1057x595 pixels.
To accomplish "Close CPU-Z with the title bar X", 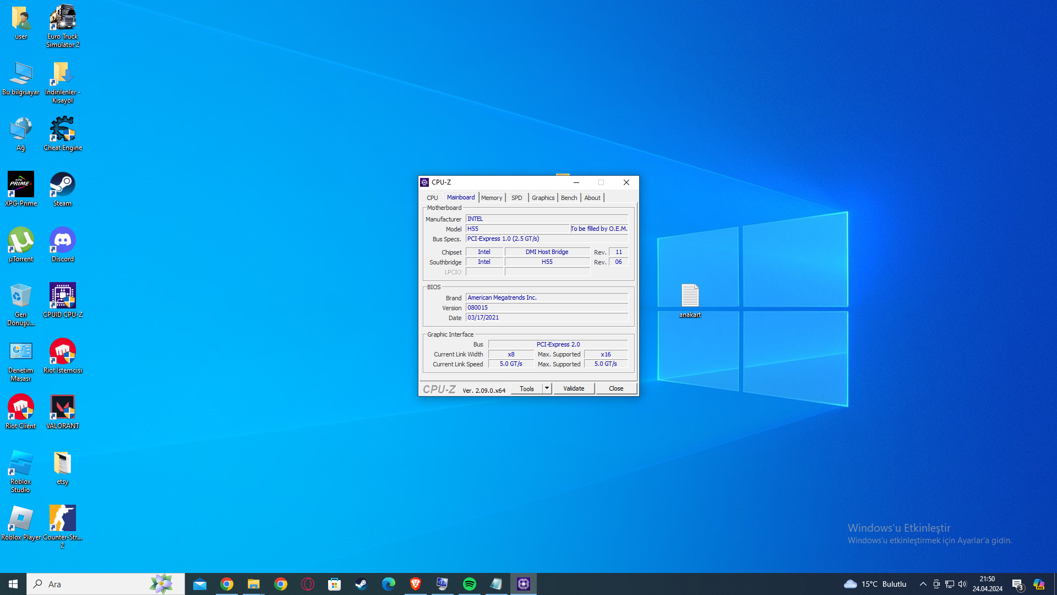I will [x=626, y=182].
